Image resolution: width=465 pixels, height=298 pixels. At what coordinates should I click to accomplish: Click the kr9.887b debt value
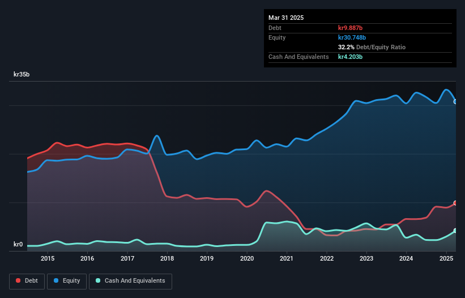click(350, 28)
